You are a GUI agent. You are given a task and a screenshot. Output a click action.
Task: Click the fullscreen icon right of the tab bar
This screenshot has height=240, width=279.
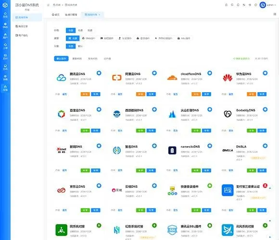pyautogui.click(x=275, y=14)
